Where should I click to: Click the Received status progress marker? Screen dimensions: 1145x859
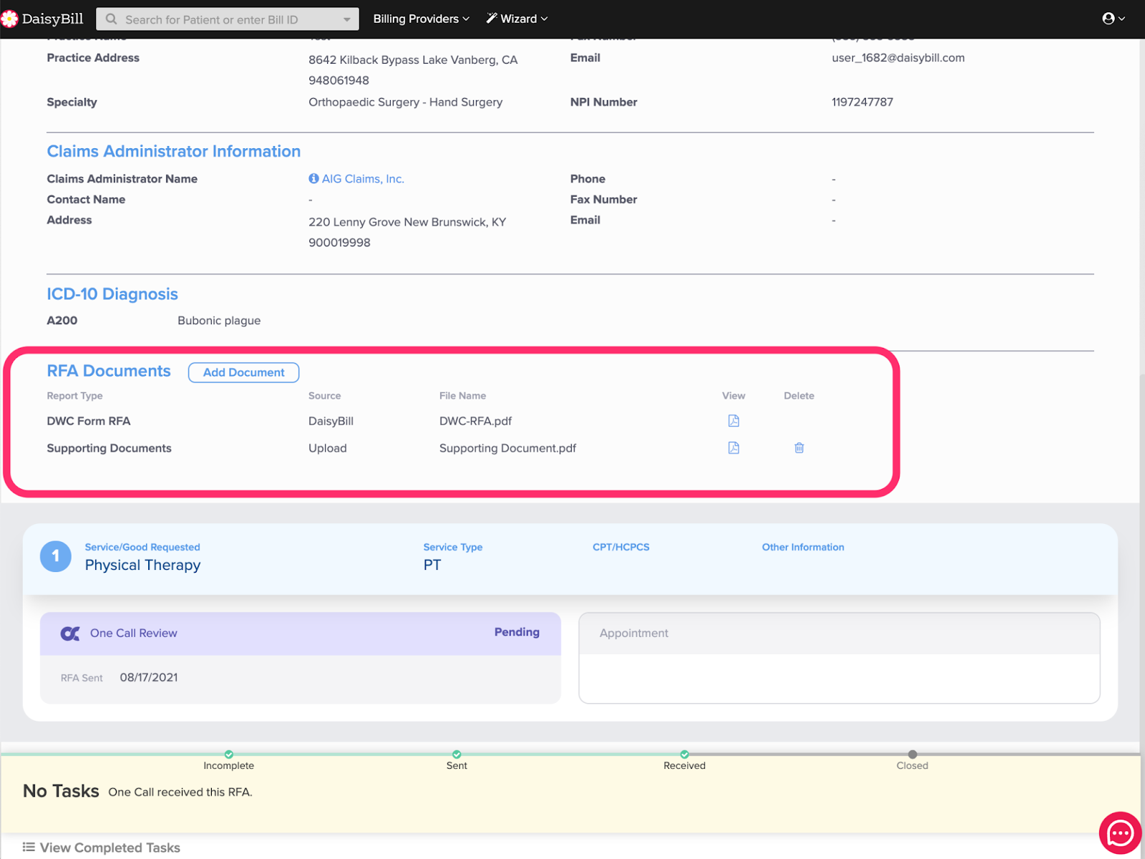point(685,754)
